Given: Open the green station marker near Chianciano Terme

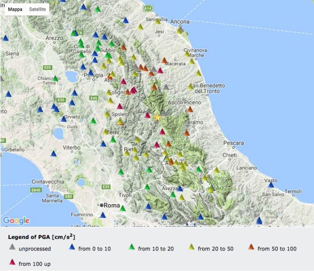Looking at the screenshot, I should coord(55,78).
